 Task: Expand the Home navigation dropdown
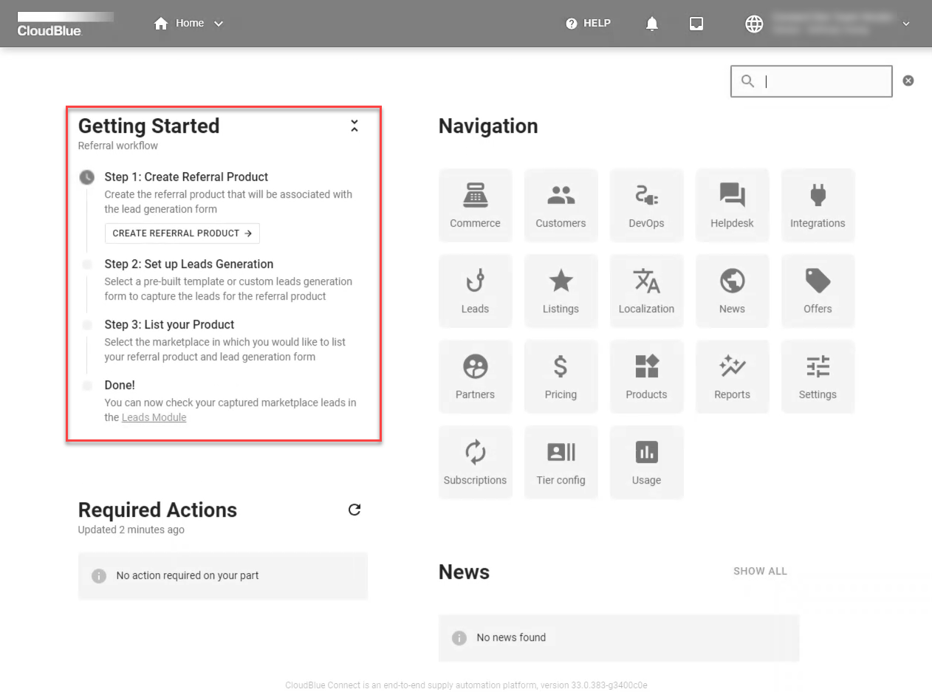click(x=219, y=24)
